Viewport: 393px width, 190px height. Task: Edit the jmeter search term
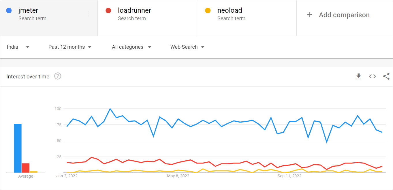pos(28,11)
